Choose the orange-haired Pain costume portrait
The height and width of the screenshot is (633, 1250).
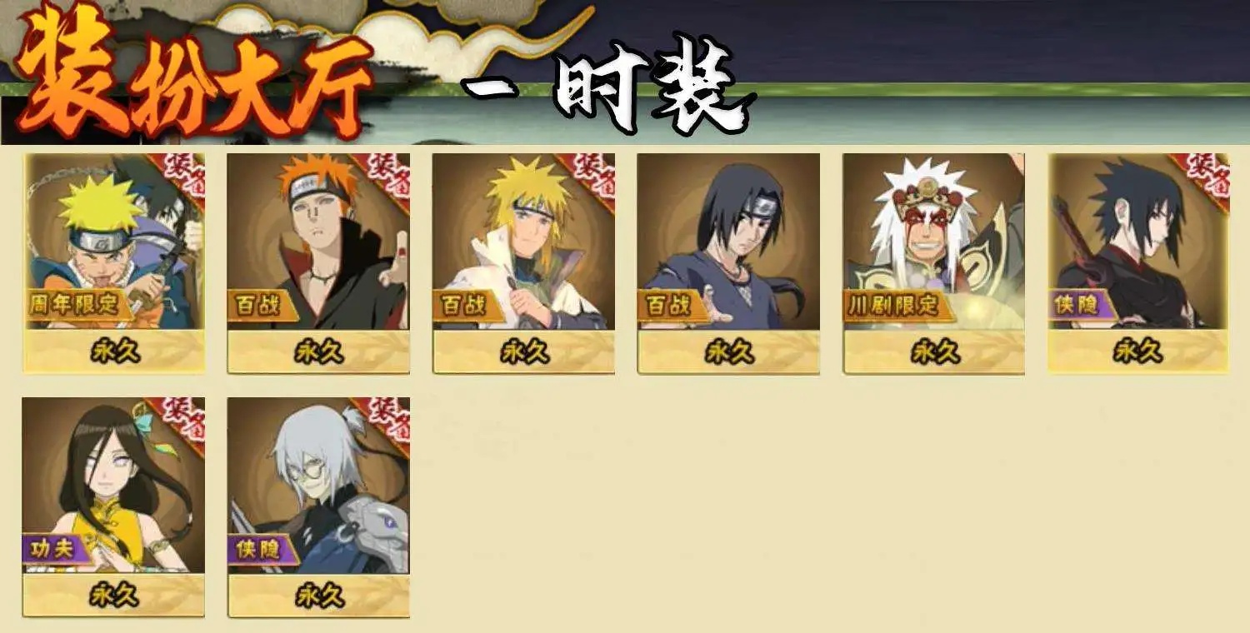pyautogui.click(x=318, y=242)
